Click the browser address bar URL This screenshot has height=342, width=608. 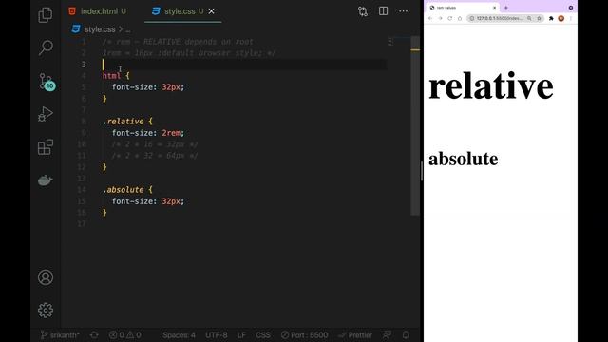[499, 18]
